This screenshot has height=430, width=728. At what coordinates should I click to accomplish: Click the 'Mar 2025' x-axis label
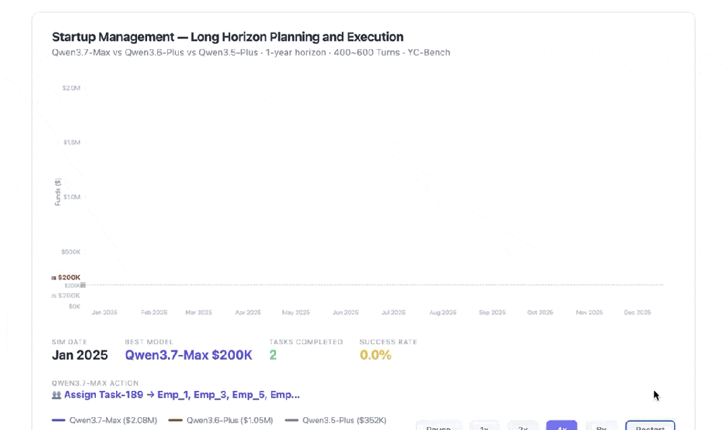[199, 313]
